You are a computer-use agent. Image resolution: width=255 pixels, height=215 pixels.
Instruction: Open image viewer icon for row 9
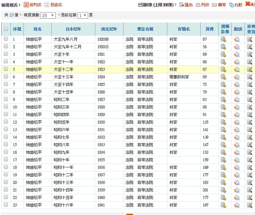click(x=224, y=99)
